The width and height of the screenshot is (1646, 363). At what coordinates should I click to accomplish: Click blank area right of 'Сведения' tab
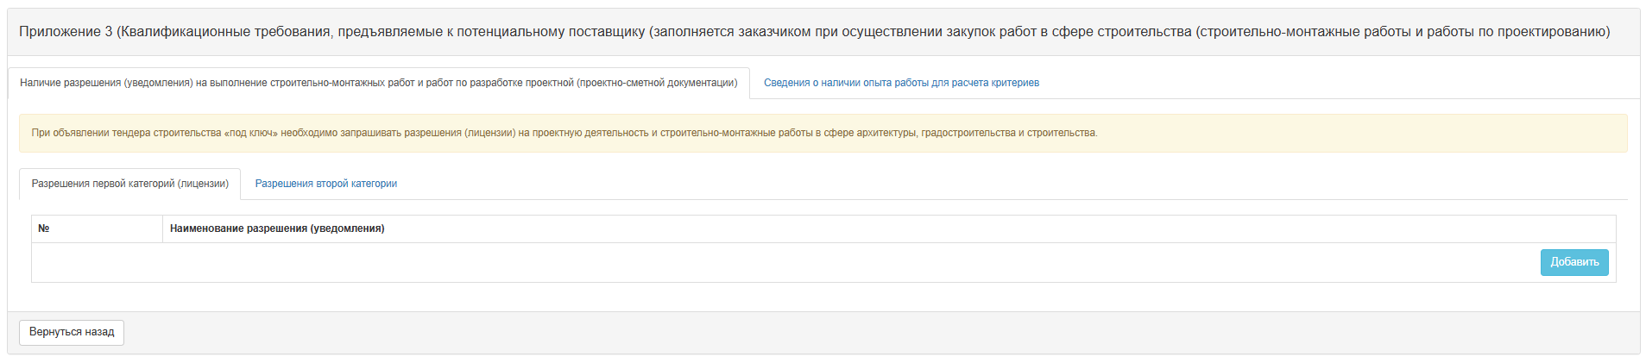[x=1345, y=83]
